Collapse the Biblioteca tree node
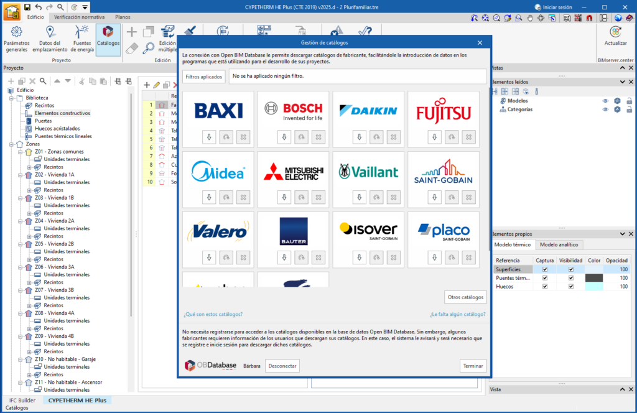This screenshot has width=637, height=413. (11, 98)
